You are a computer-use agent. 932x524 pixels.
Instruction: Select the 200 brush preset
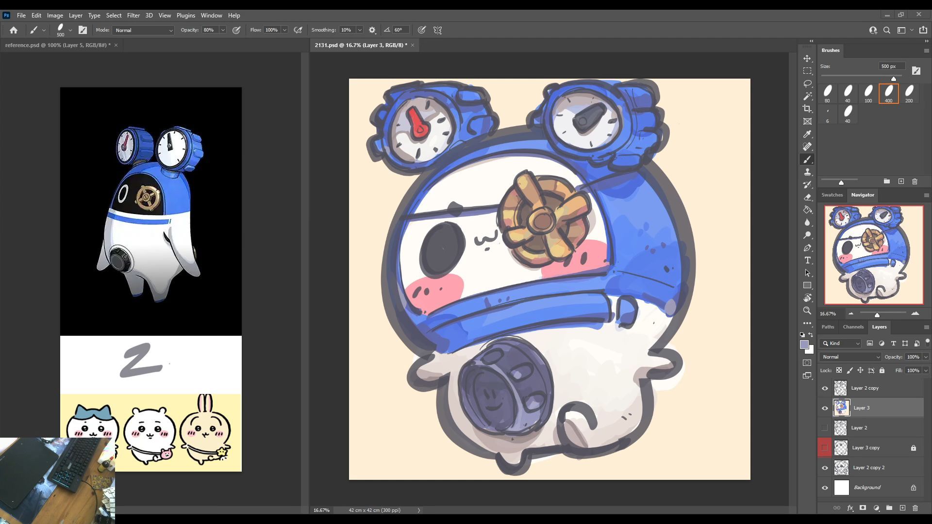pyautogui.click(x=909, y=94)
